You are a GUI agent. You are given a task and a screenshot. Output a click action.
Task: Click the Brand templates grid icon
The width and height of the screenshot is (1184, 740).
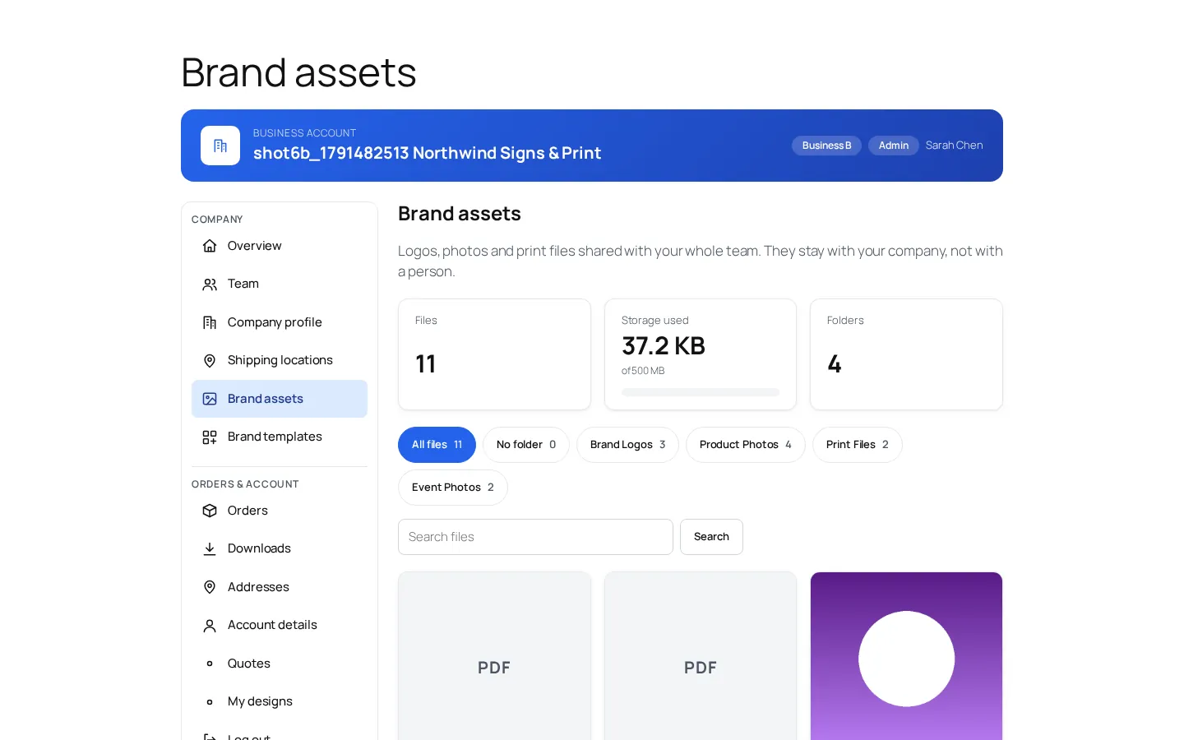pyautogui.click(x=210, y=437)
